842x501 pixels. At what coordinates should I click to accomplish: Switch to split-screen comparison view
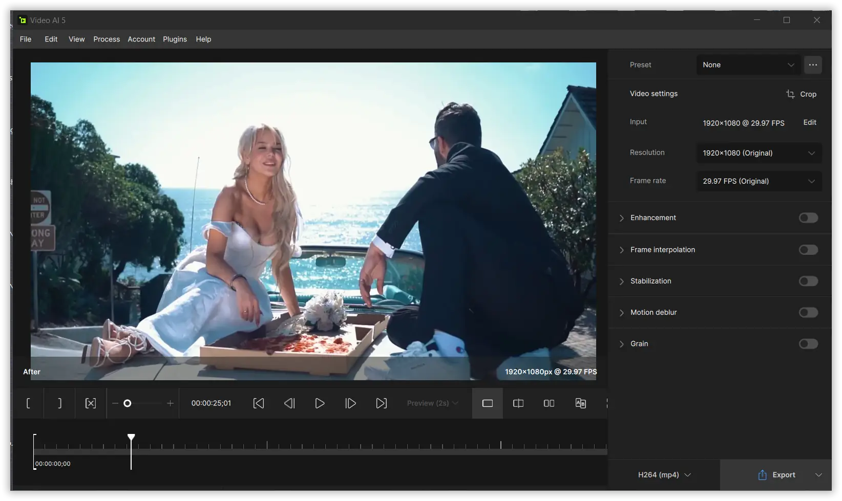(x=518, y=403)
